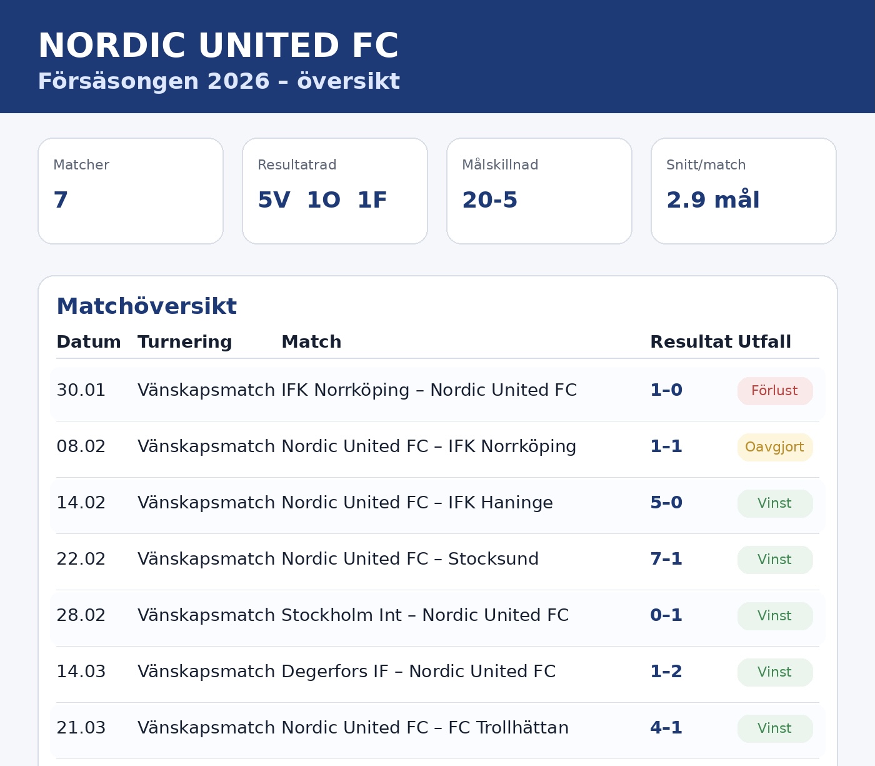Image resolution: width=875 pixels, height=766 pixels.
Task: Select the Resultatrad summary card
Action: (335, 191)
